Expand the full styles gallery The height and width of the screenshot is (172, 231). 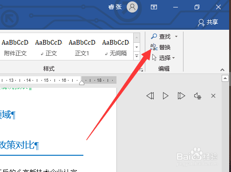(x=136, y=56)
